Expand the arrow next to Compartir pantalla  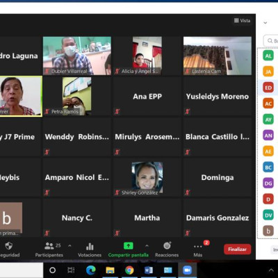click(147, 246)
